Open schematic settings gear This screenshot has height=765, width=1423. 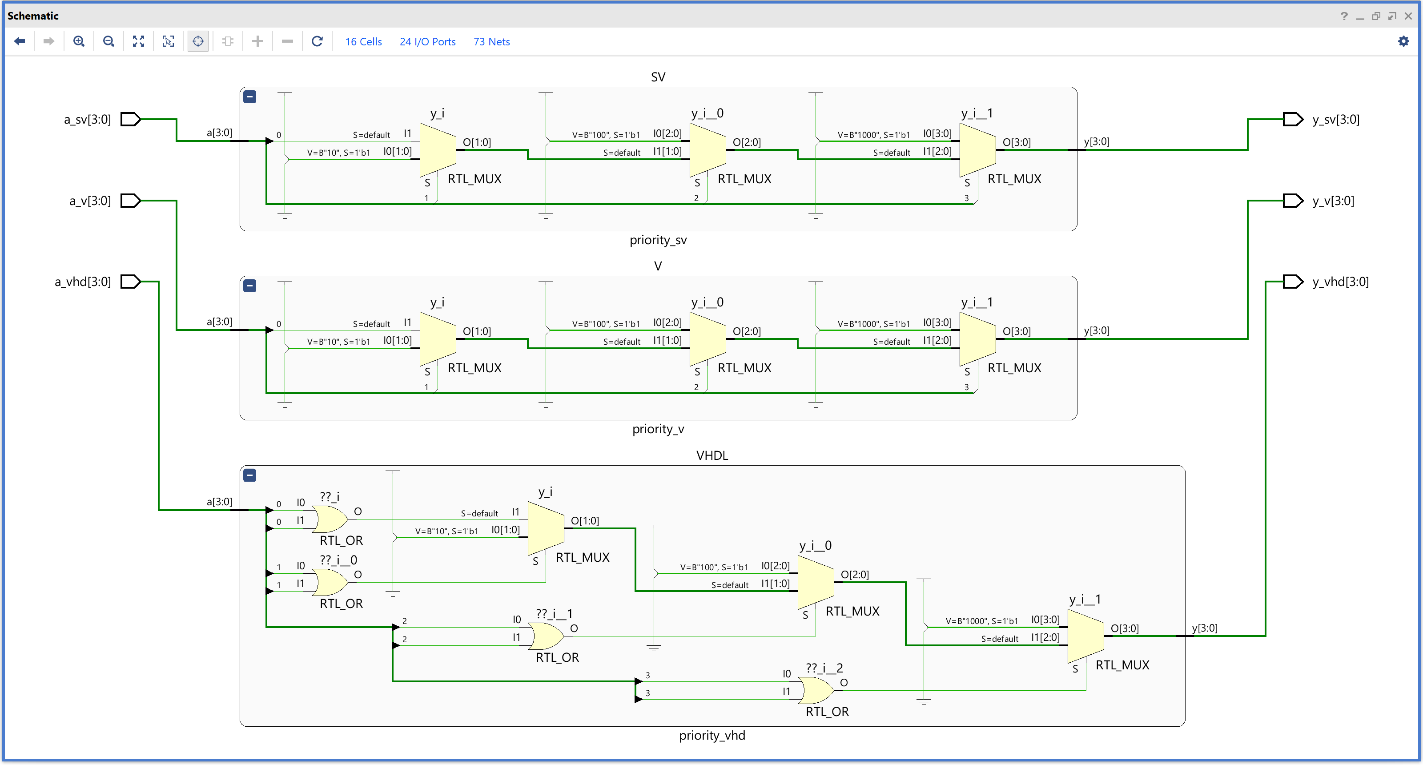click(x=1403, y=41)
